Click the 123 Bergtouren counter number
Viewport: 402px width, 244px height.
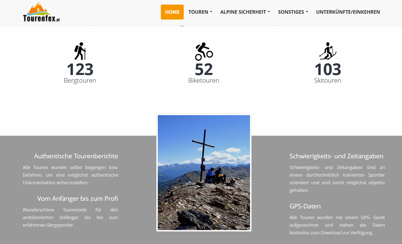coord(80,70)
